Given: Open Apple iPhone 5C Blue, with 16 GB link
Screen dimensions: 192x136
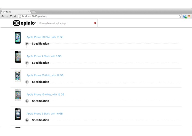Looking at the screenshot, I should pos(45,37).
